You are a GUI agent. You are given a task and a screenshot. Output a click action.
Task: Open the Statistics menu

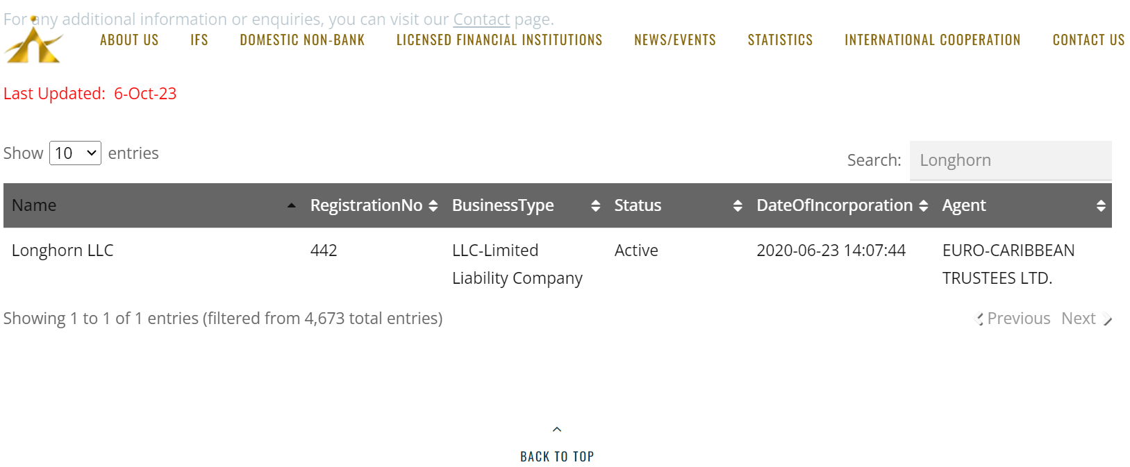click(780, 40)
